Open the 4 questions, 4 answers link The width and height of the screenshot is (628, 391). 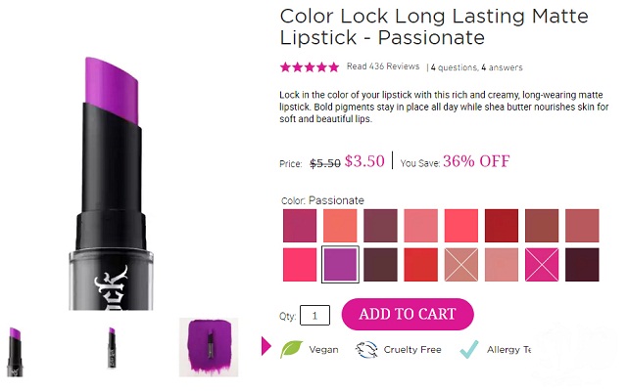click(x=476, y=67)
